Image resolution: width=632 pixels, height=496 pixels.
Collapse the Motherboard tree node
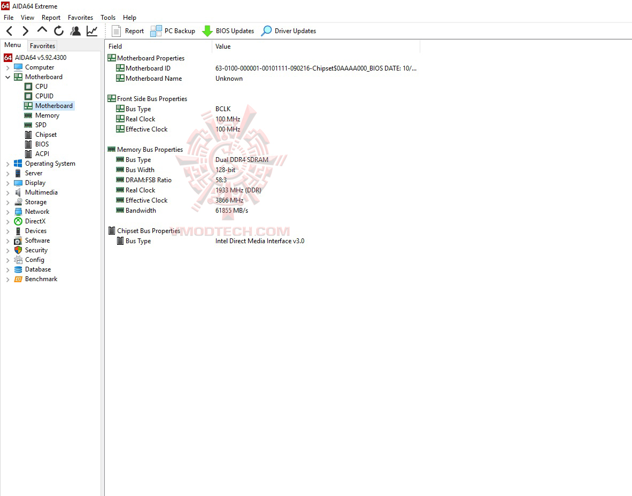pos(7,77)
